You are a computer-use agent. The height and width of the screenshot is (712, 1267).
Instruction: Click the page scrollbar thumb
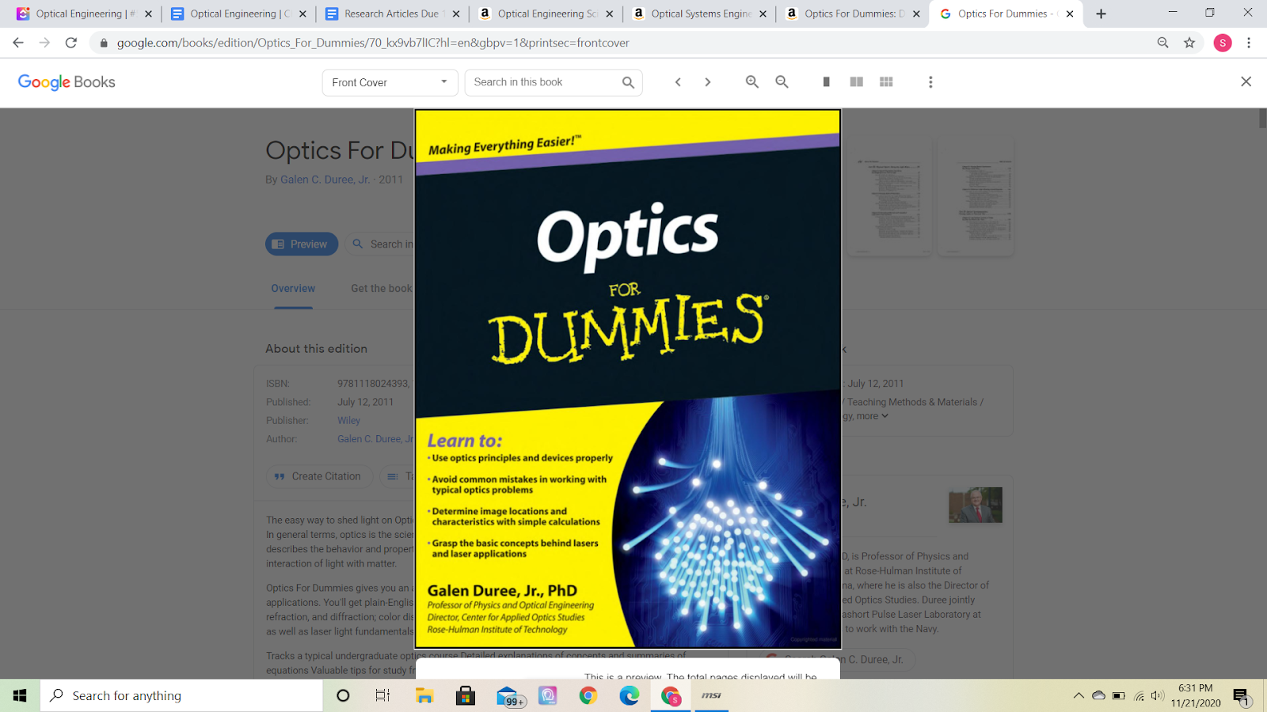pyautogui.click(x=1261, y=119)
